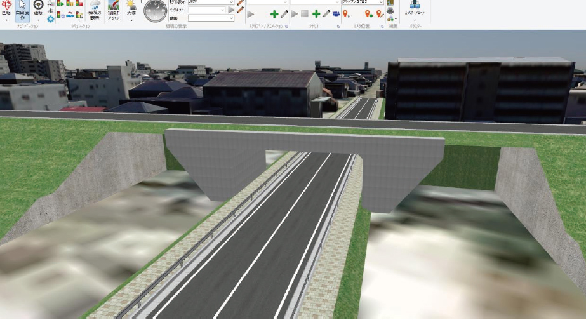
Task: Expand the Weather (天候) dropdown arrow
Action: 131,20
